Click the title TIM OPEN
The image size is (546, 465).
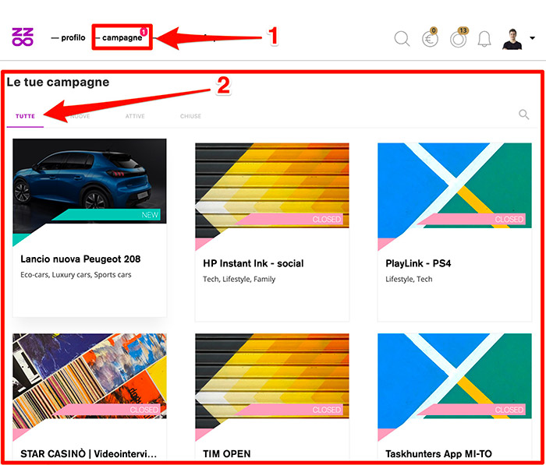[227, 454]
